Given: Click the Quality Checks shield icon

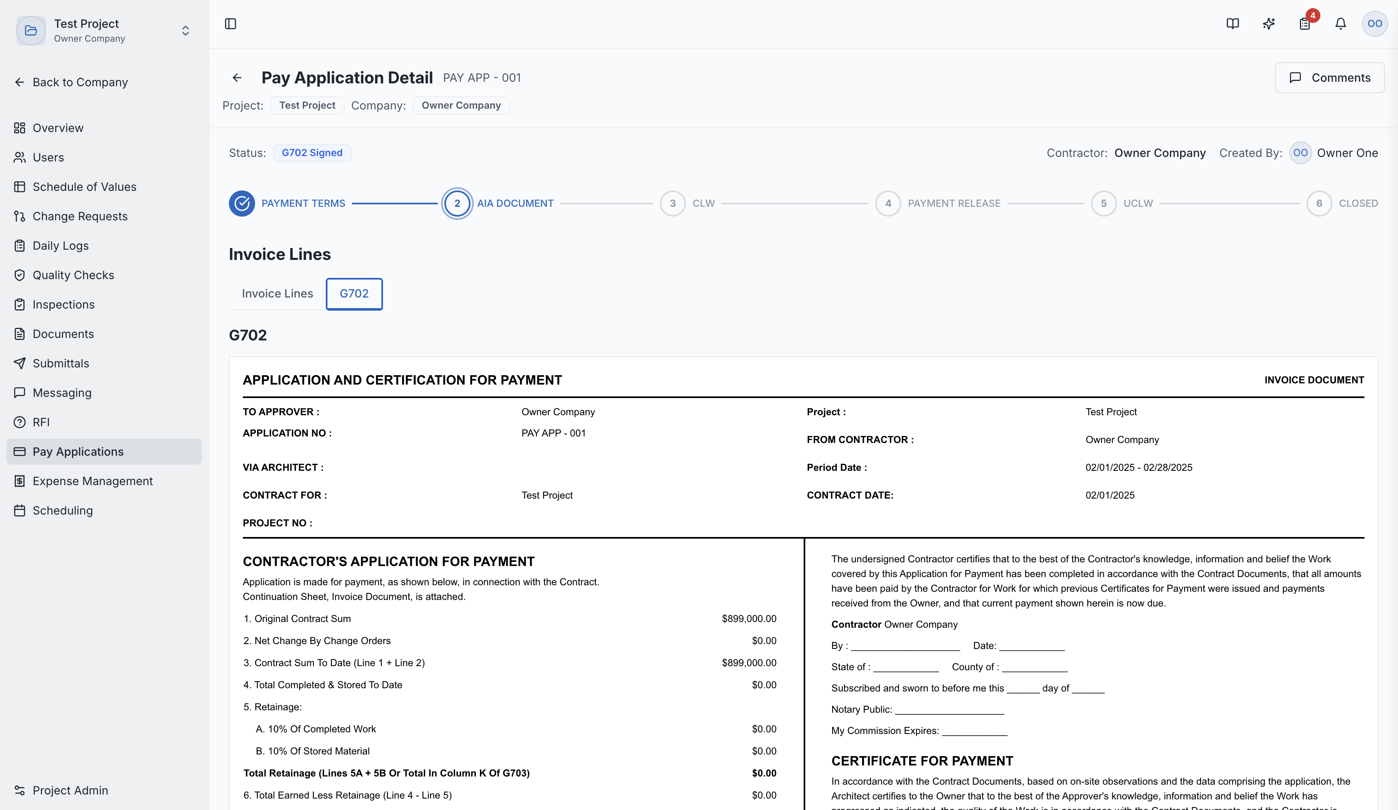Looking at the screenshot, I should 20,275.
